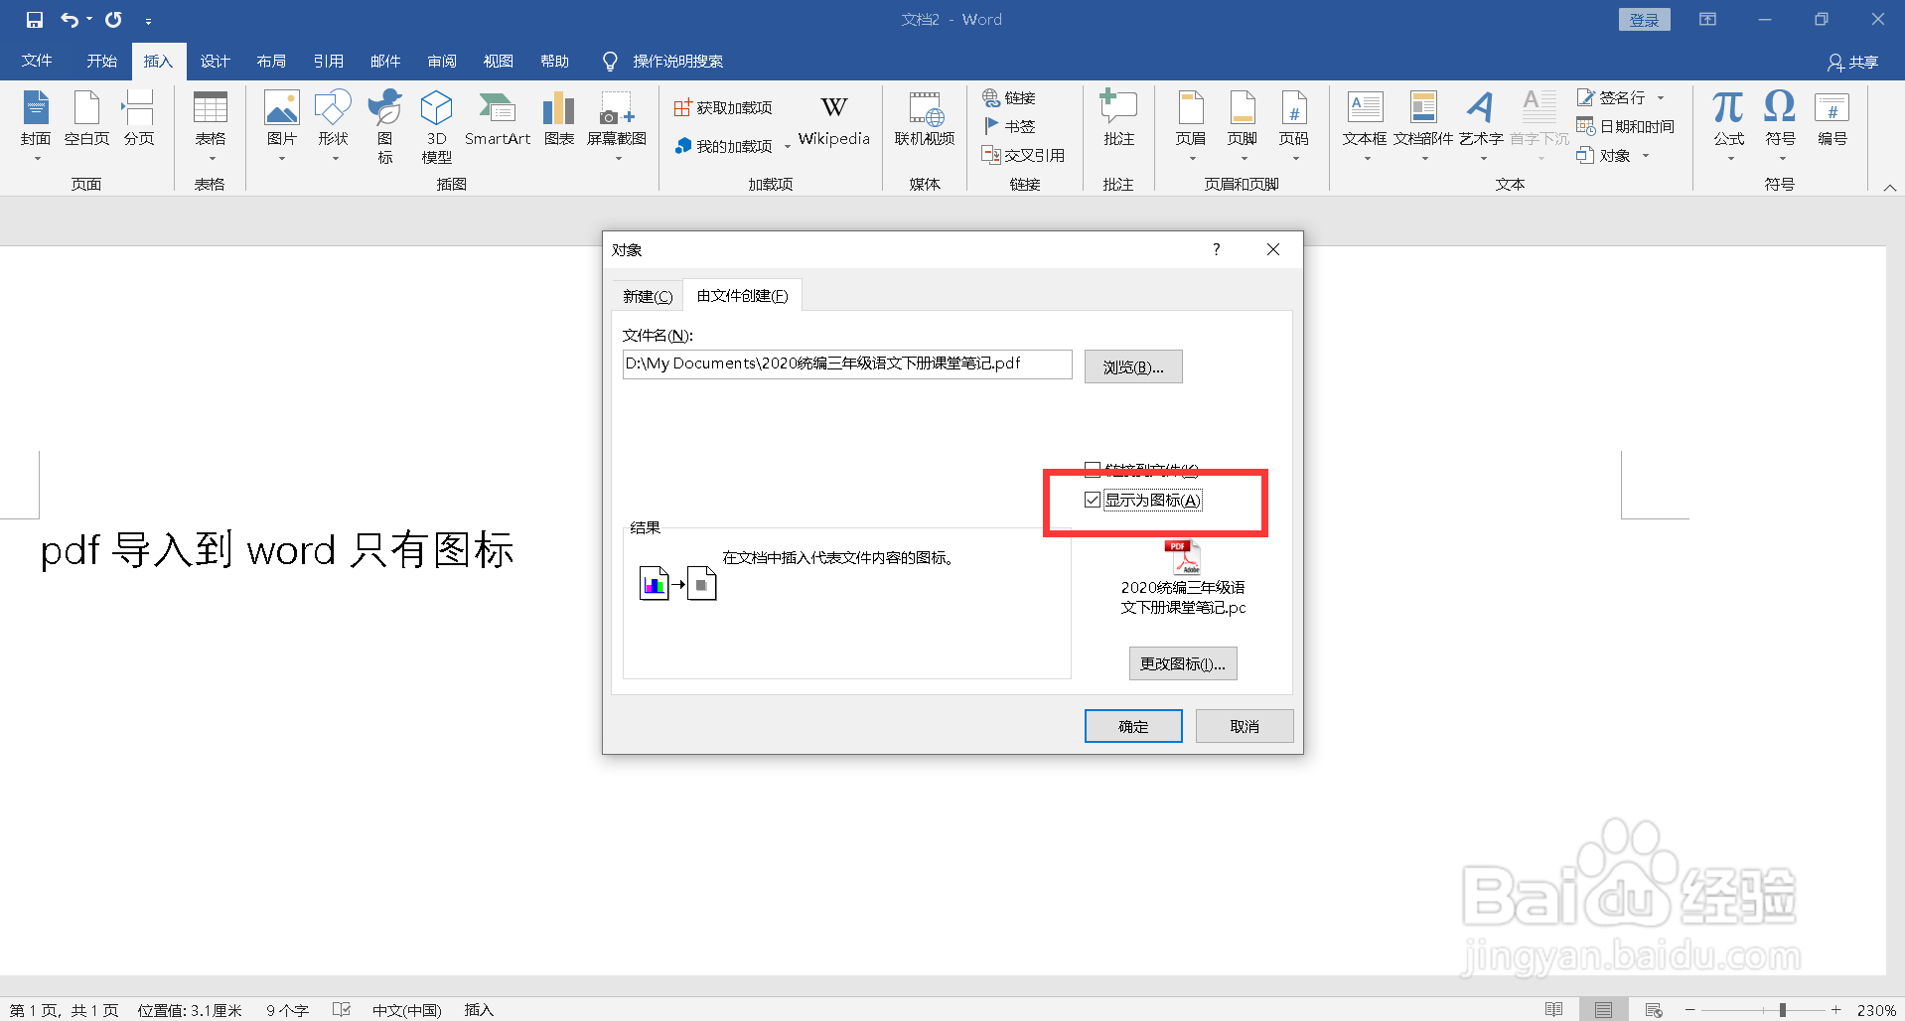Click the 取消 cancel button
The height and width of the screenshot is (1021, 1905).
click(x=1245, y=726)
